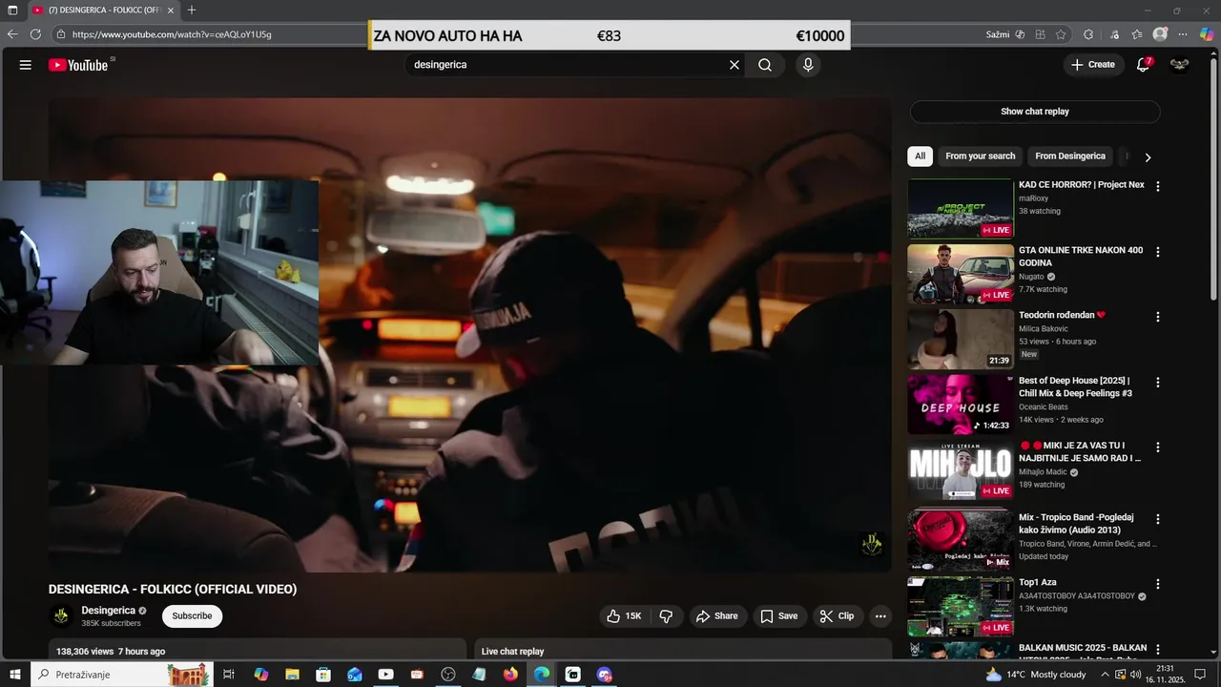Clear the search box with the X icon

[735, 65]
